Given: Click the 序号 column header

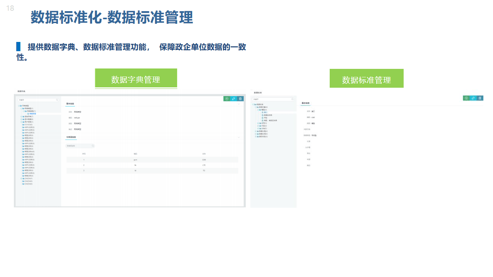Looking at the screenshot, I should (84, 154).
